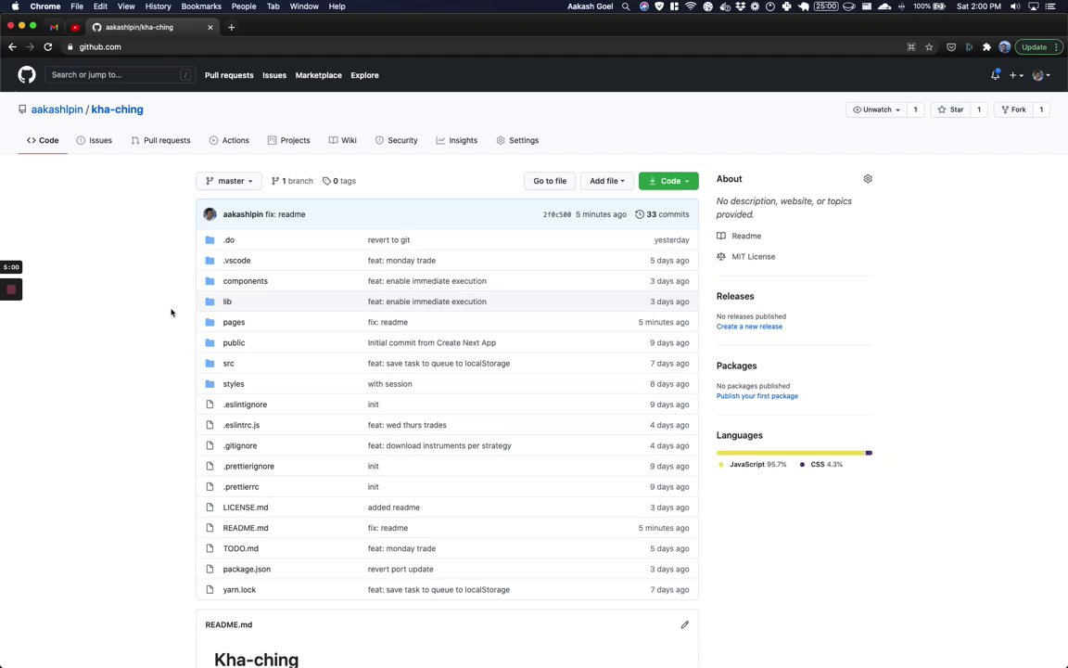This screenshot has height=668, width=1068.
Task: Click the GitHub logo icon
Action: coord(27,75)
